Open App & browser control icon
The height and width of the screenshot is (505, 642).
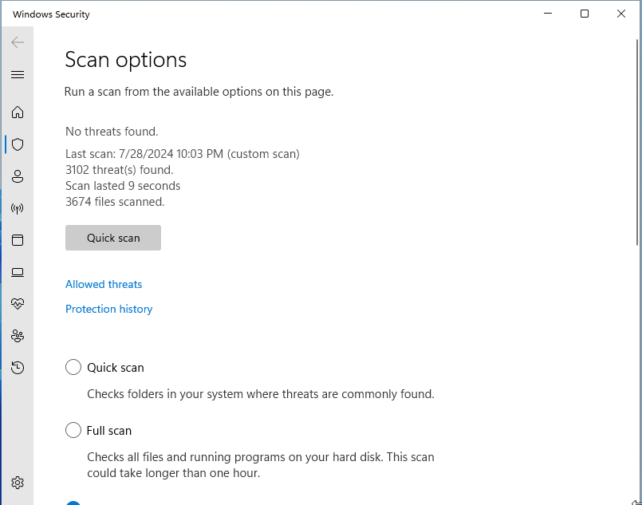18,240
